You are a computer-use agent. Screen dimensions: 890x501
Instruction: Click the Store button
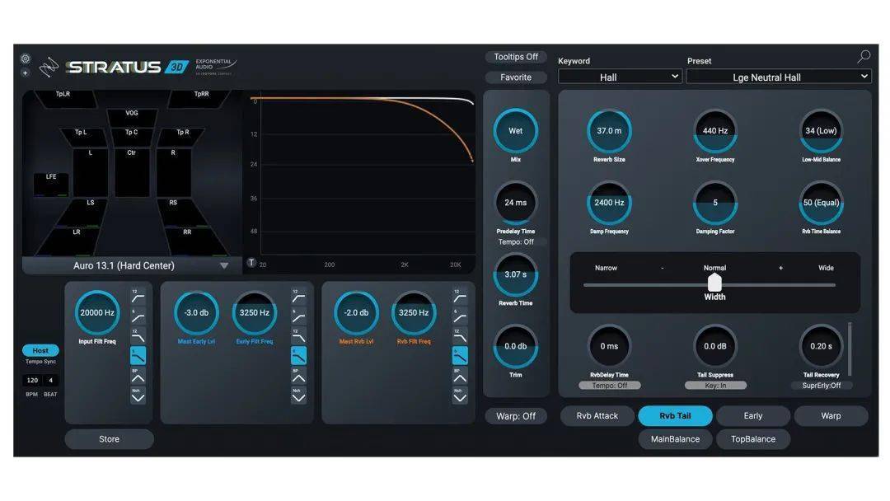point(109,439)
